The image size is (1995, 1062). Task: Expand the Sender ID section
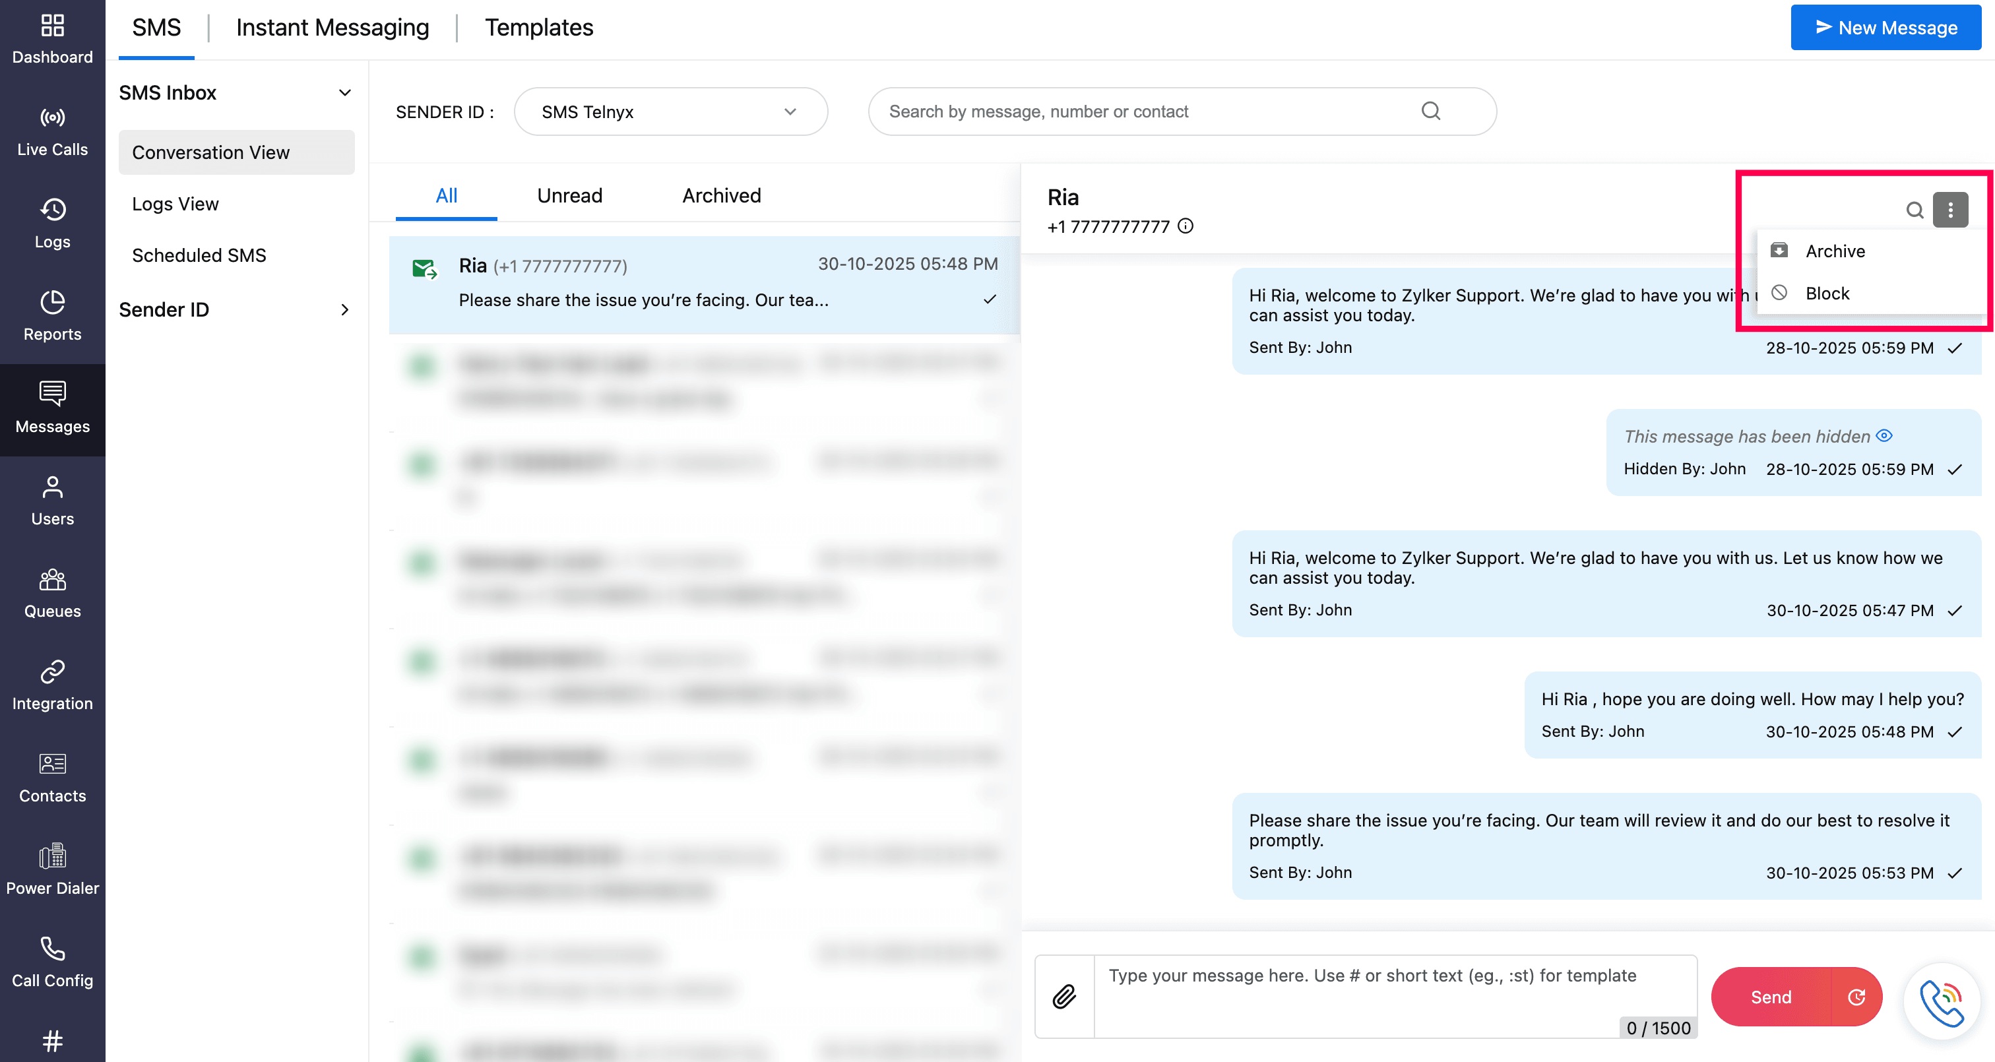pyautogui.click(x=344, y=310)
